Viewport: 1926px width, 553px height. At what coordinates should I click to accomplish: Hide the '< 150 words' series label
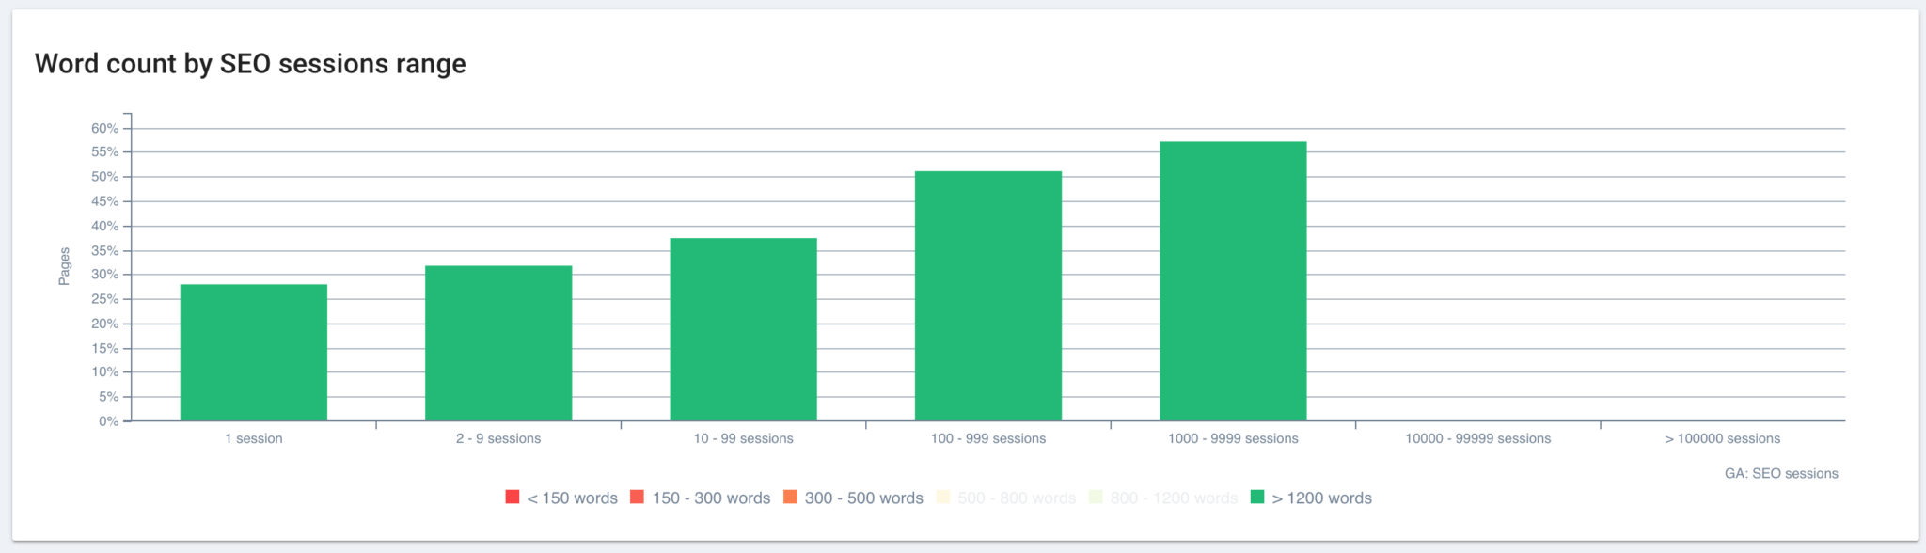coord(572,498)
